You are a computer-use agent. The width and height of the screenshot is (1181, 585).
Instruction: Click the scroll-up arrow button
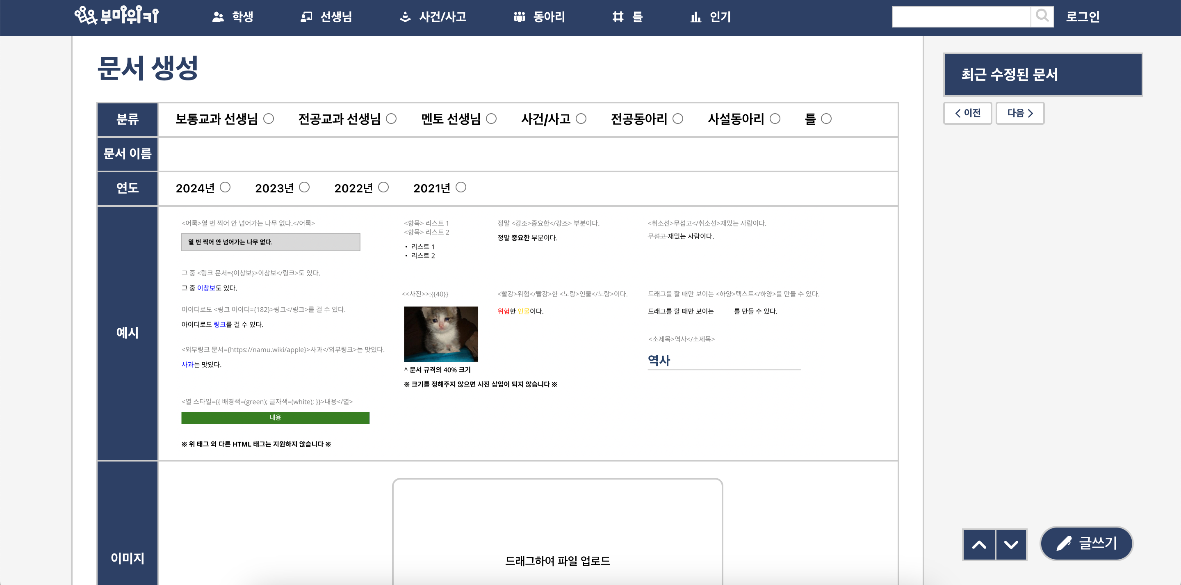click(x=979, y=545)
